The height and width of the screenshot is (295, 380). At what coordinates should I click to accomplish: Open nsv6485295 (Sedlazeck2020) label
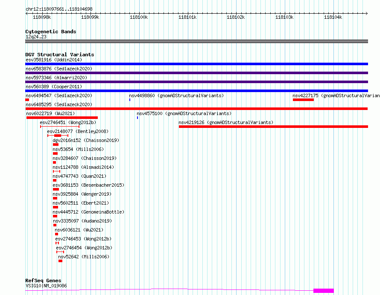[59, 104]
